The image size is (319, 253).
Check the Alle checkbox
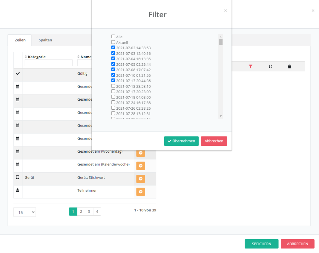(113, 36)
